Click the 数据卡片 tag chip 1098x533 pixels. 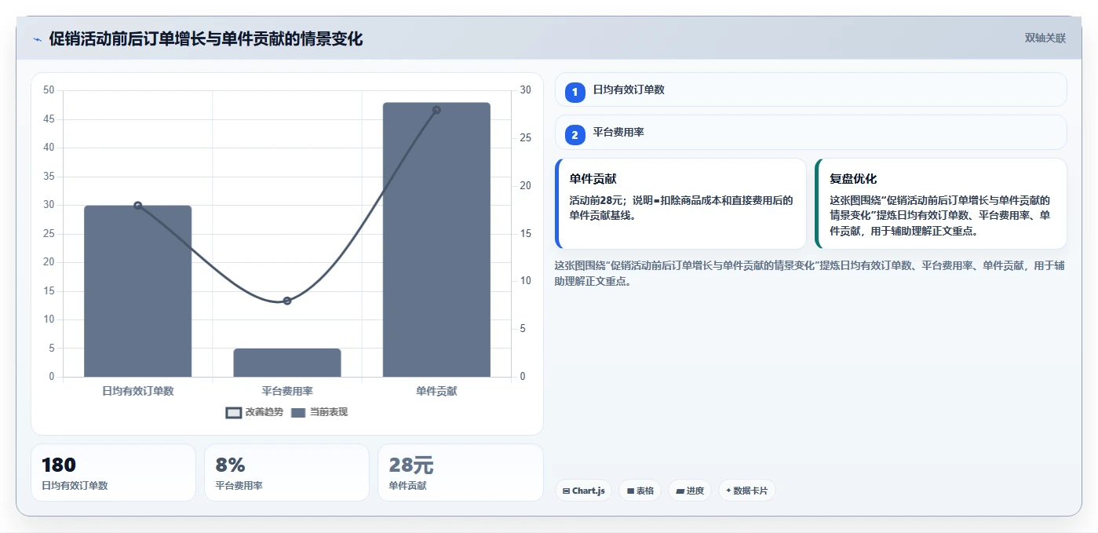click(x=747, y=491)
